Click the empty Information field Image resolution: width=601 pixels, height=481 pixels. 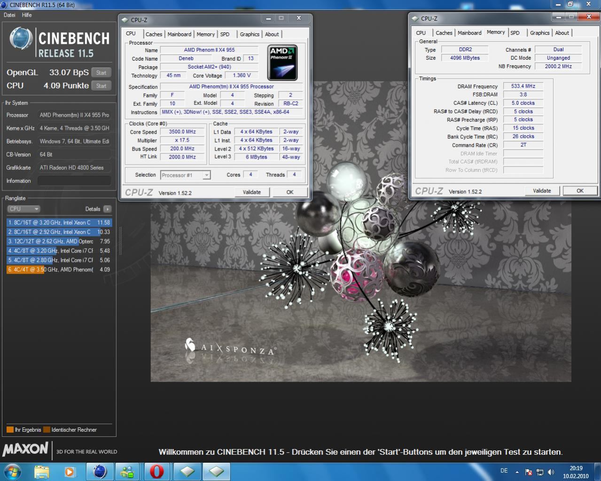74,181
